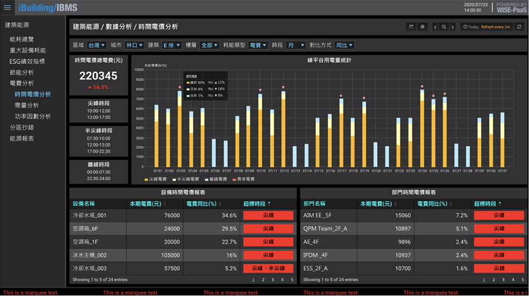Viewport: 529px width, 296px height.
Task: Open the hamburger menu in the header
Action: (x=7, y=8)
